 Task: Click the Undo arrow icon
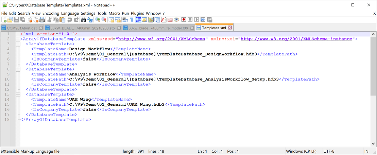[70, 19]
